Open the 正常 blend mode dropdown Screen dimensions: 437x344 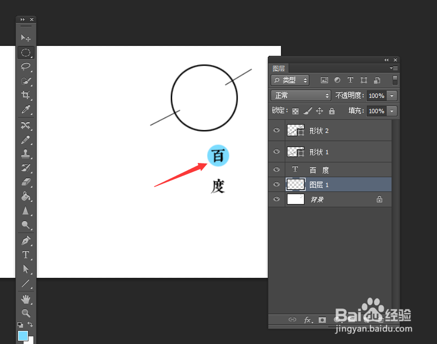pos(301,96)
